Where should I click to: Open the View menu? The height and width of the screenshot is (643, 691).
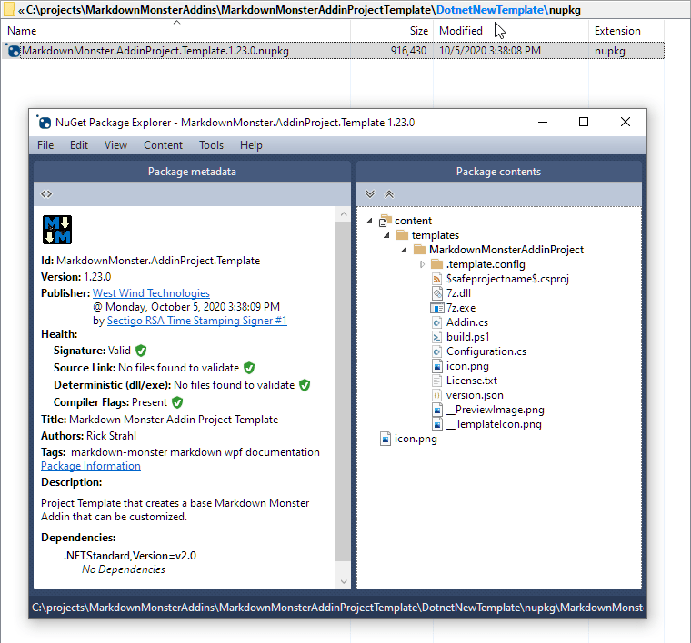point(115,145)
